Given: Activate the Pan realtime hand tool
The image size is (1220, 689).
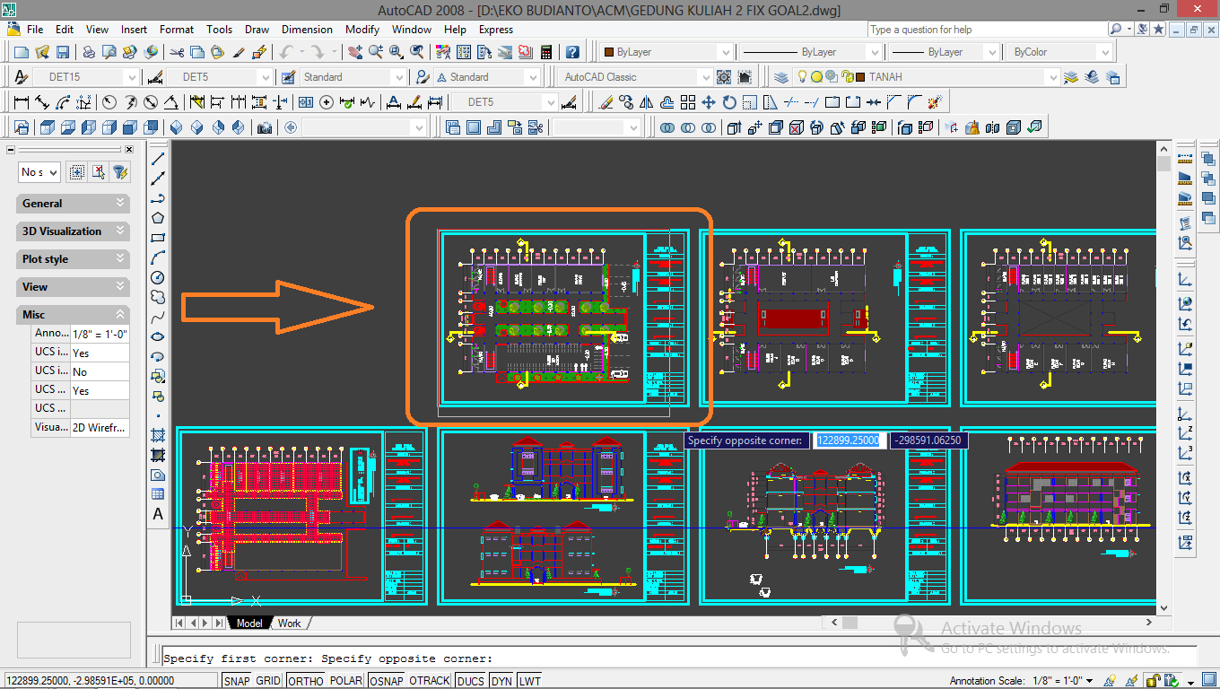Looking at the screenshot, I should pyautogui.click(x=355, y=52).
